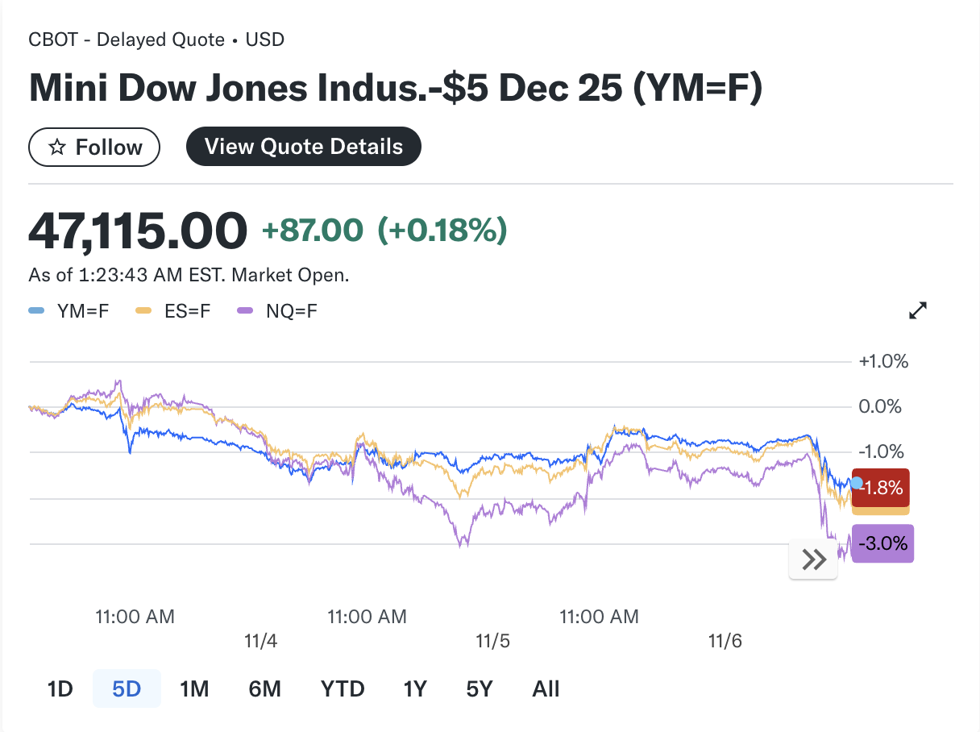Show 1Y chart range
Viewport: 980px width, 732px height.
click(415, 689)
